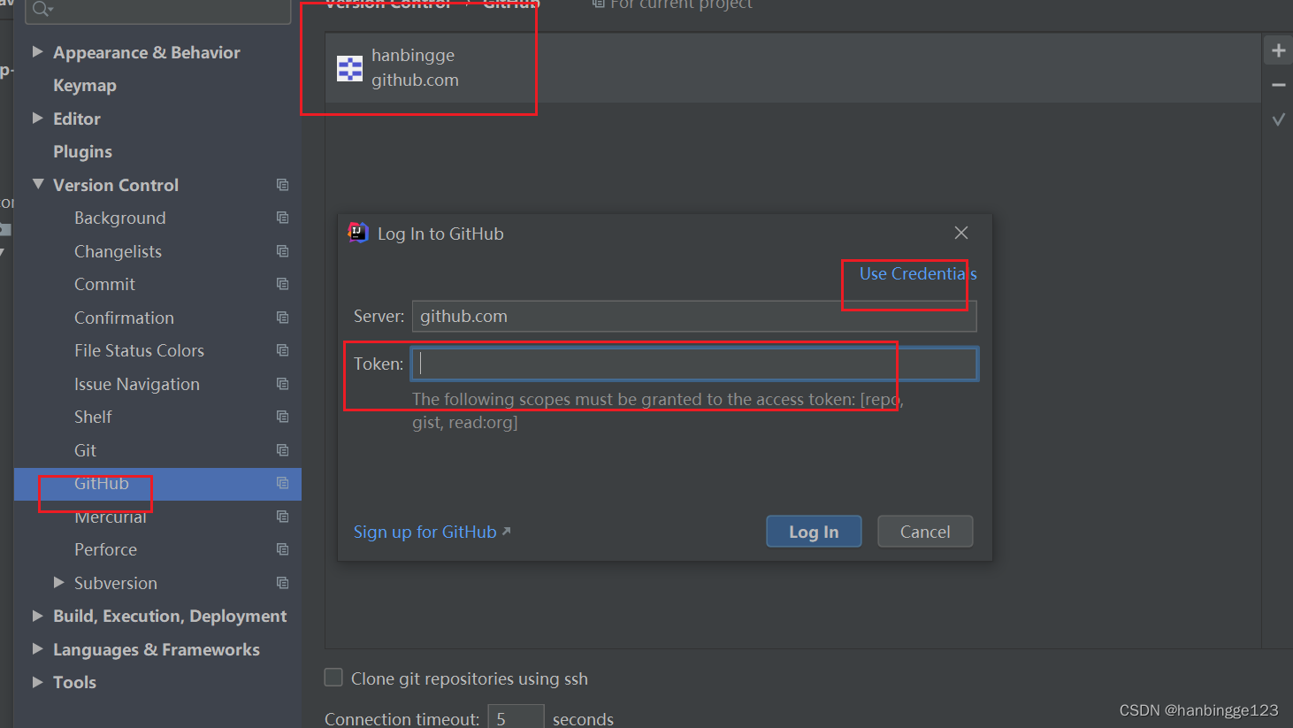Expand the Editor settings section
This screenshot has height=728, width=1293.
[x=38, y=119]
